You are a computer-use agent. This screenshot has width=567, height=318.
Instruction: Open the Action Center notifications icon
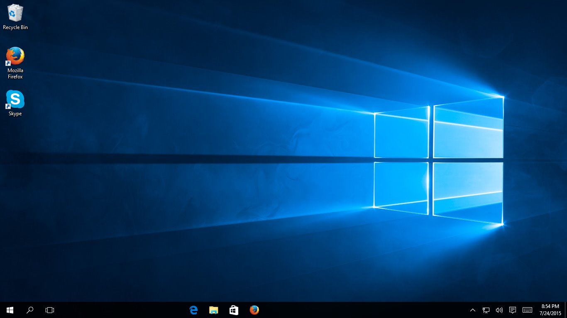click(x=513, y=310)
